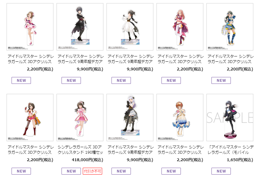Open the red-outfit long pink hair idol thumbnail
Image resolution: width=263 pixels, height=178 pixels.
(x=180, y=27)
